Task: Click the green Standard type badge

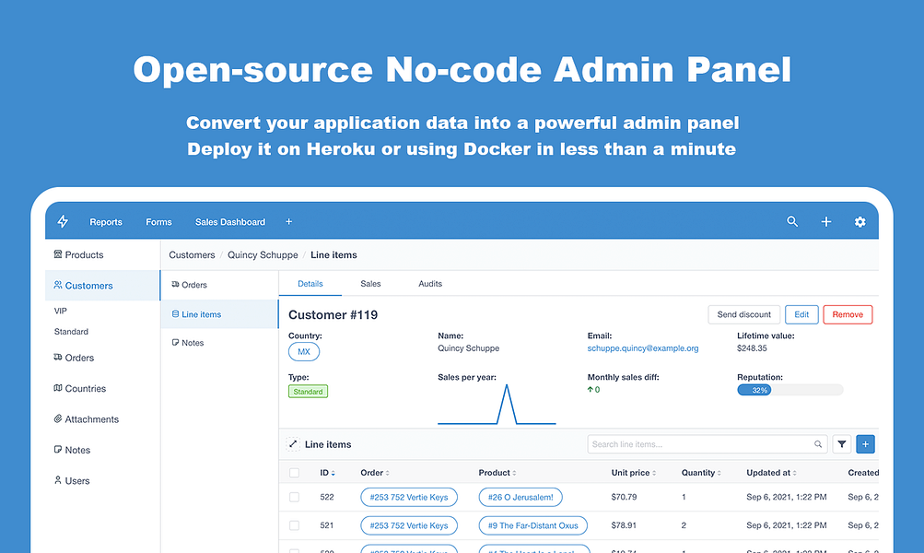Action: point(309,392)
